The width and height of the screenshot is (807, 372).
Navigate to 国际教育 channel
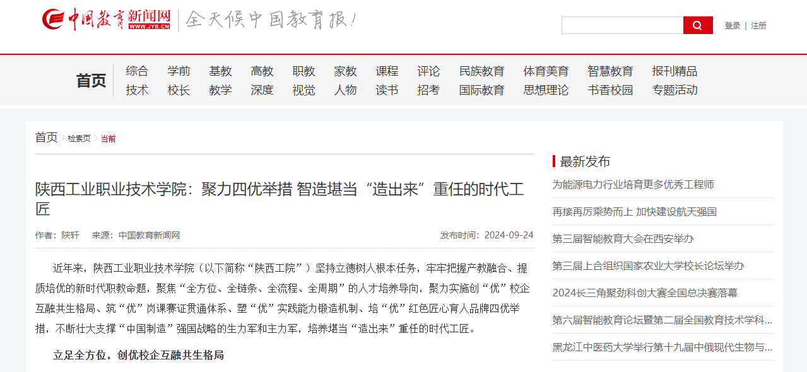pyautogui.click(x=481, y=90)
